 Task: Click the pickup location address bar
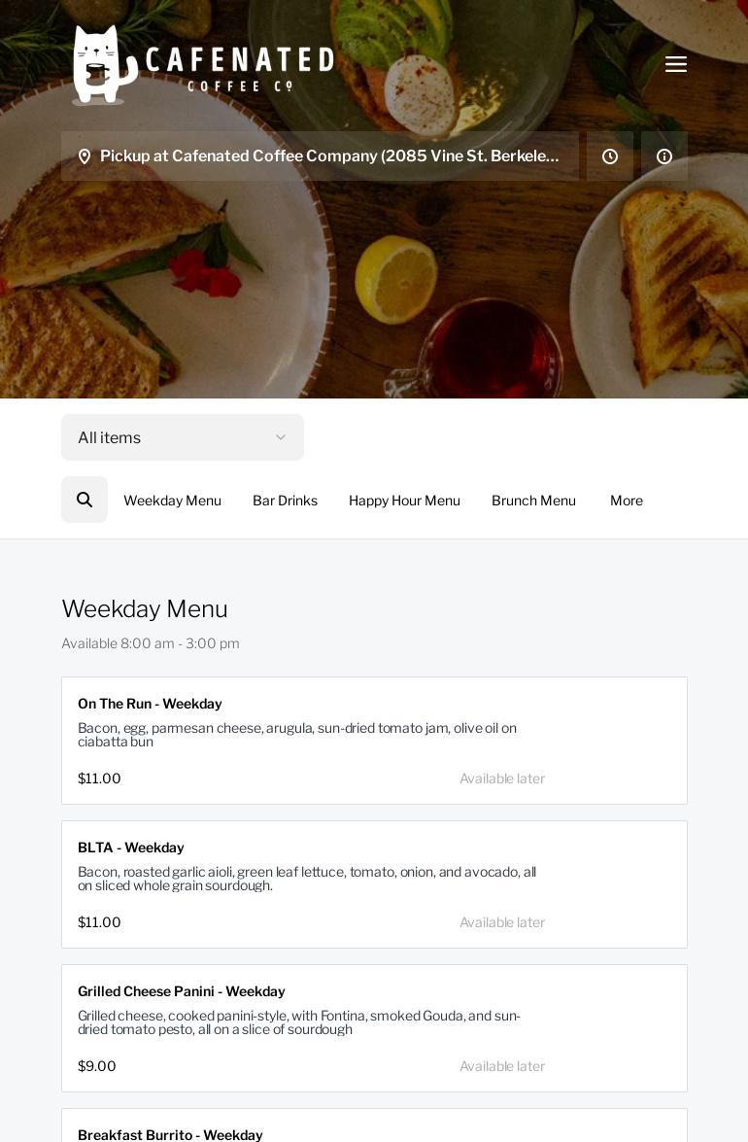[329, 156]
